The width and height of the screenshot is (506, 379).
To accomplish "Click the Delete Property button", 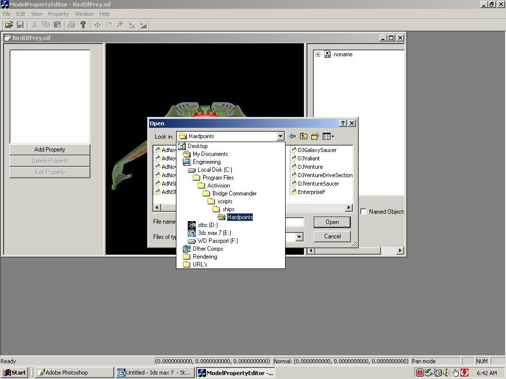I will tap(50, 161).
